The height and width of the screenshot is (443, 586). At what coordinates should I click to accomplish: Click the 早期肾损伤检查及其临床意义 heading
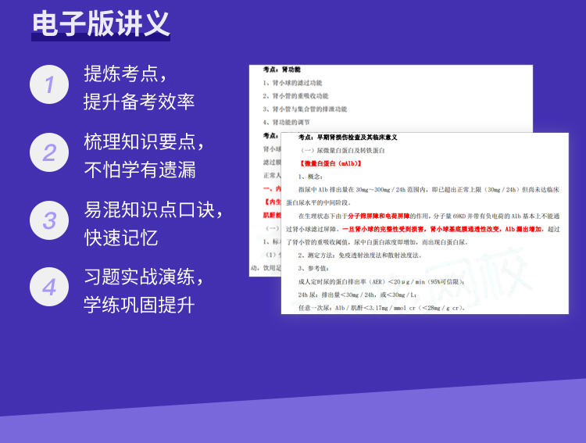tap(348, 137)
